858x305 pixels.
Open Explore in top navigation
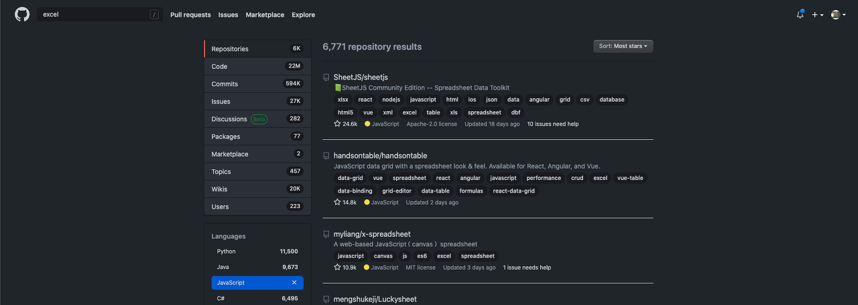pos(303,15)
